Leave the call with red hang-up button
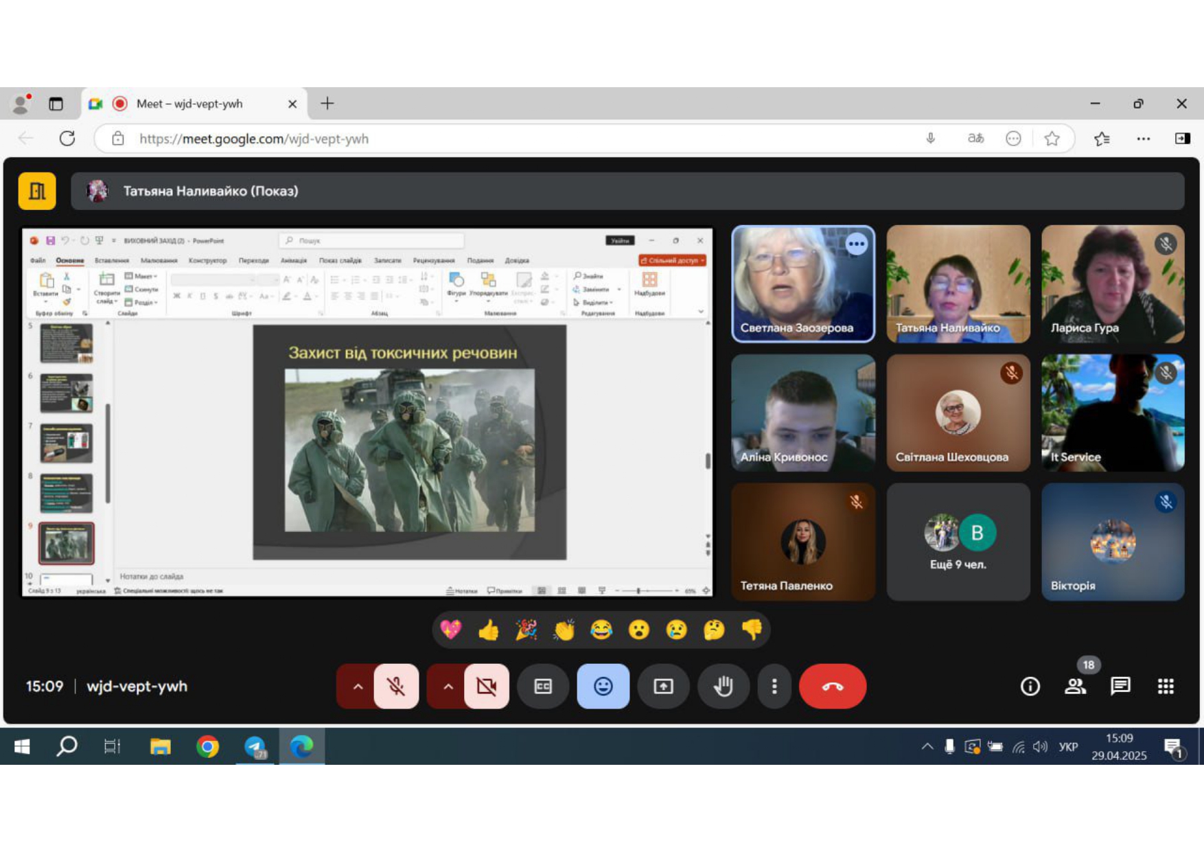This screenshot has height=852, width=1204. (832, 686)
